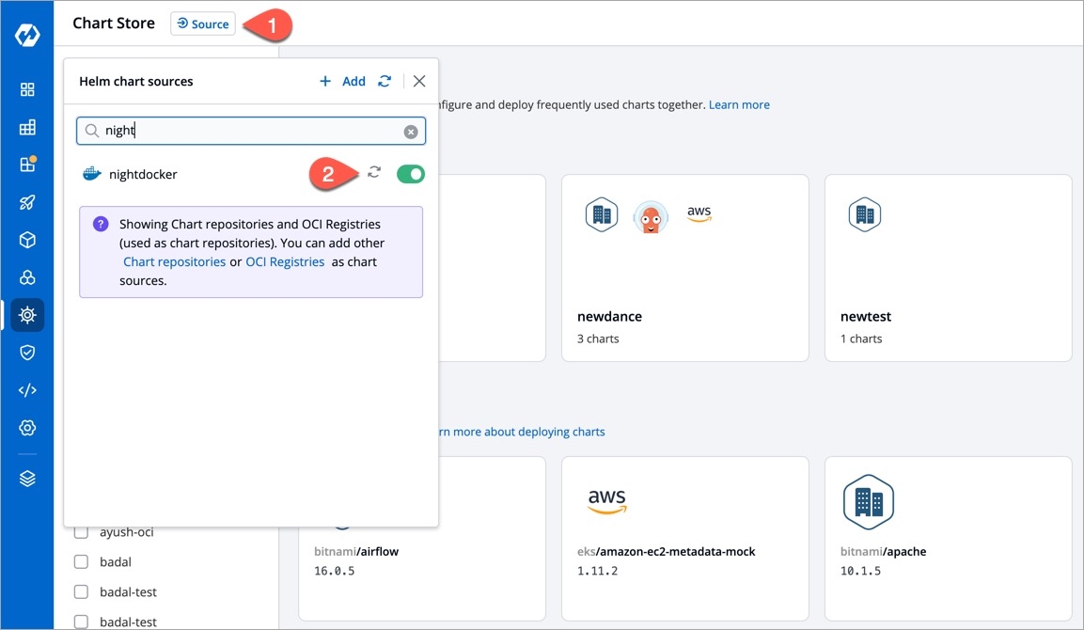Screen dimensions: 1084x630
Task: Open the stacked layers icon in the sidebar
Action: click(27, 479)
